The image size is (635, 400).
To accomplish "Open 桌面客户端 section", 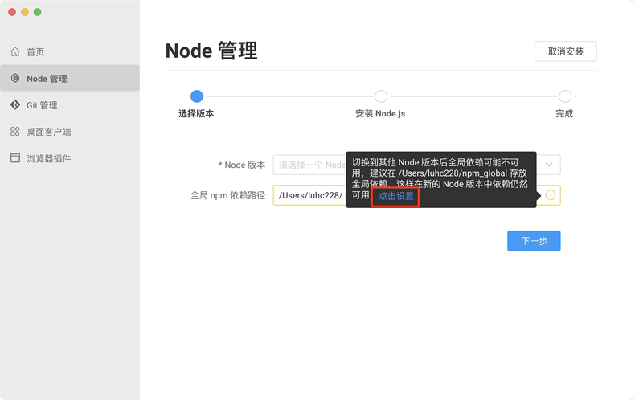I will (70, 132).
